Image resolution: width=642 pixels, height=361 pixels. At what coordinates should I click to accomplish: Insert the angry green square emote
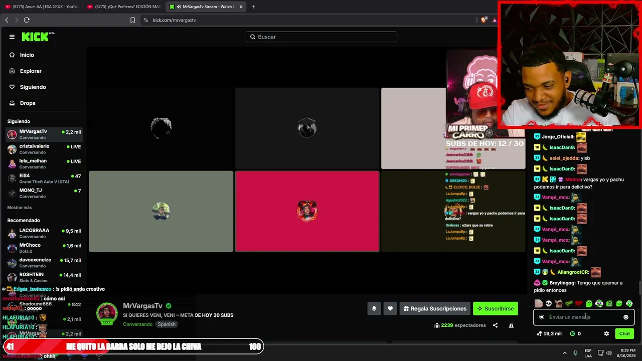coord(609,303)
